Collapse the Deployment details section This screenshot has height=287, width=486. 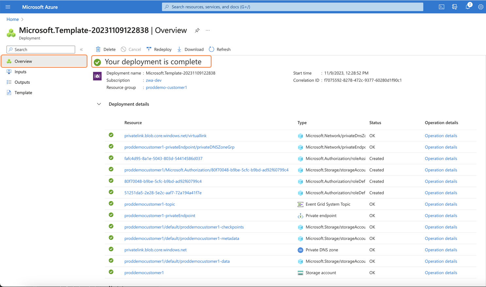99,104
